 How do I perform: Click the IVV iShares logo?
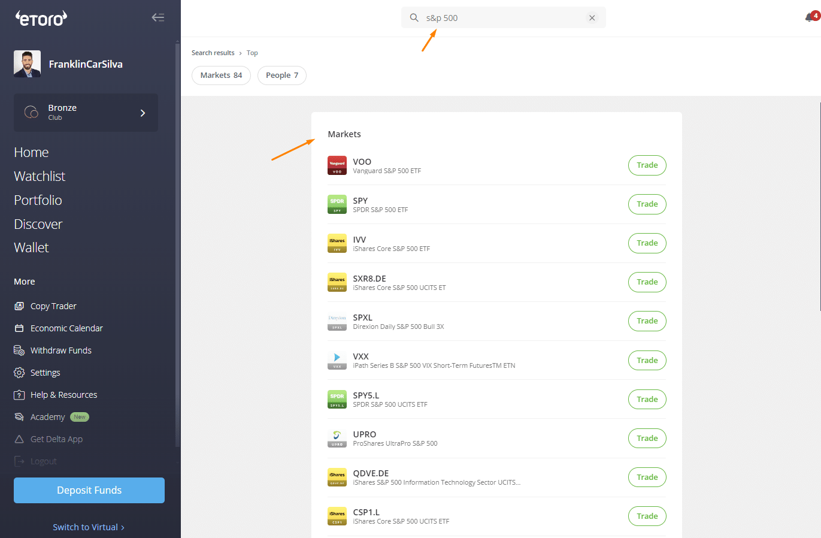click(337, 243)
